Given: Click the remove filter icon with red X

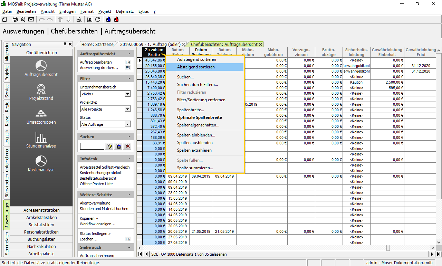Looking at the screenshot, I should 127,146.
